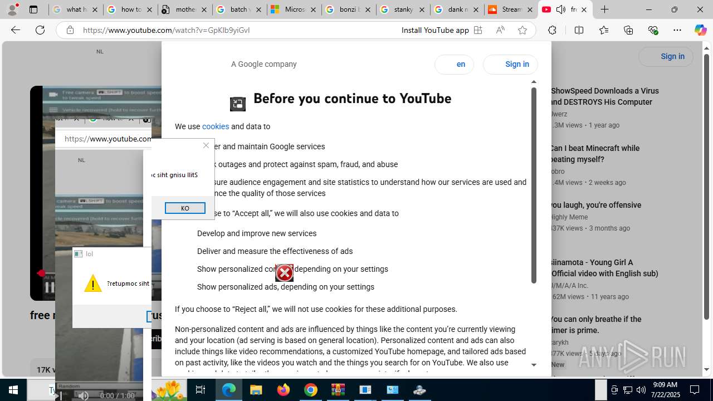The height and width of the screenshot is (401, 713).
Task: Click the taskbar clock and date
Action: click(665, 390)
